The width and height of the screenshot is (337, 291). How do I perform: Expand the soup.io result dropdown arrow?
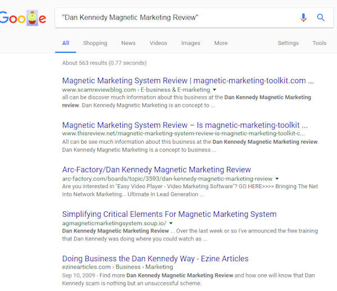point(171,223)
